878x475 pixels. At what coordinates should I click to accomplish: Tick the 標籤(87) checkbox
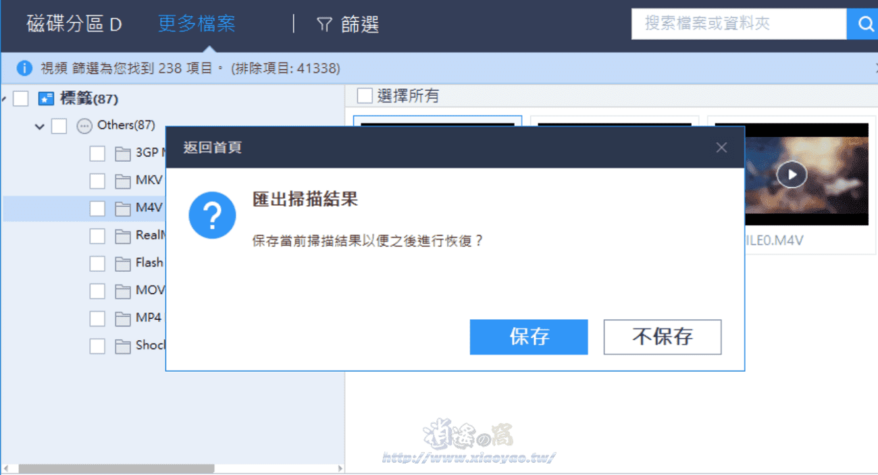[21, 99]
